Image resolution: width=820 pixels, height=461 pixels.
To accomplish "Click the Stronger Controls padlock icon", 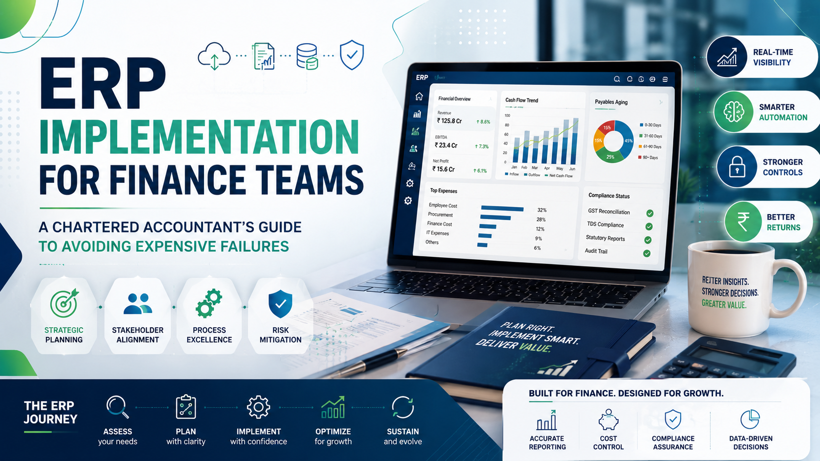I will [x=737, y=167].
